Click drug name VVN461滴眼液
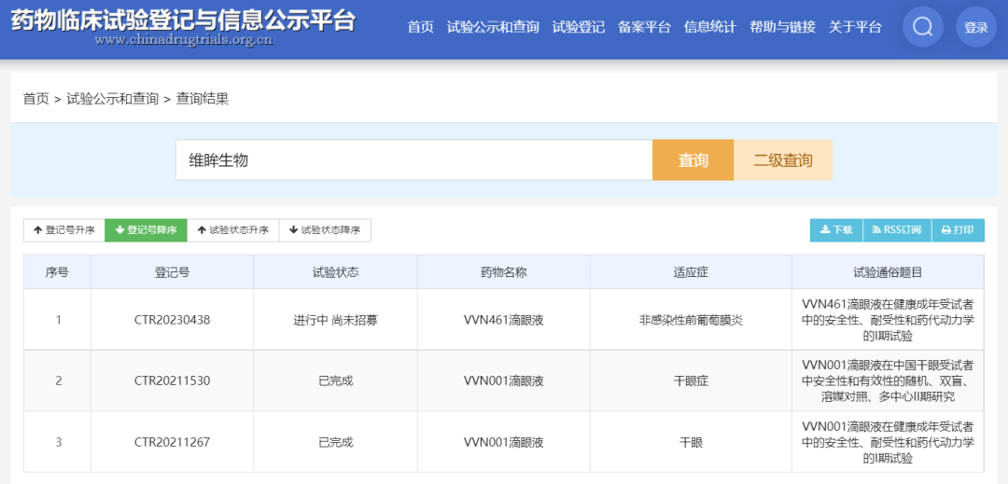 click(503, 320)
